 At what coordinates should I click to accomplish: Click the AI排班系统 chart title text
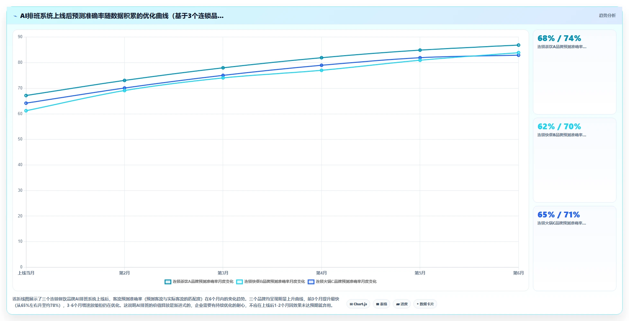point(122,16)
